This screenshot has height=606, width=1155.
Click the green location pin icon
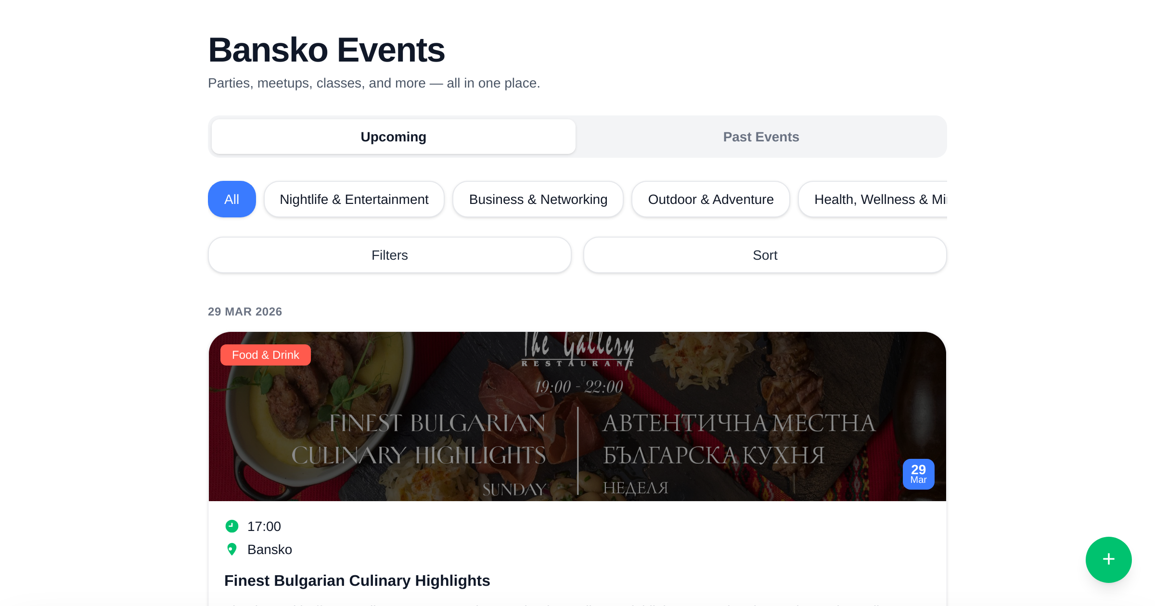[x=232, y=549]
